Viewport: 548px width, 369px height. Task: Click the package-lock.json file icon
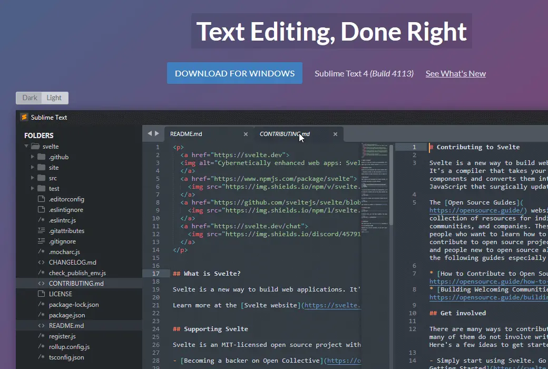click(41, 304)
